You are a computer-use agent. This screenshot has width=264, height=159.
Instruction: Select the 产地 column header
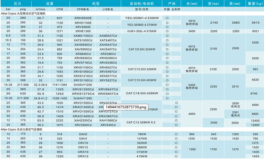(x=172, y=4)
